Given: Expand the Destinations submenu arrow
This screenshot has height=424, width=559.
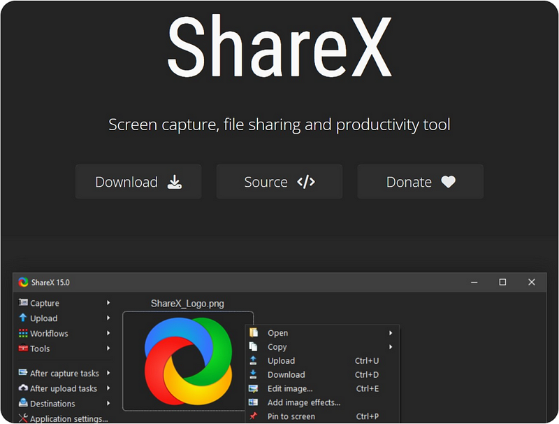Looking at the screenshot, I should [x=108, y=403].
